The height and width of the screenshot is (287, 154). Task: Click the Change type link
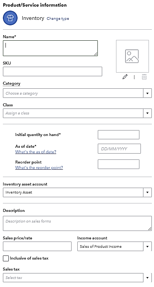tap(58, 19)
